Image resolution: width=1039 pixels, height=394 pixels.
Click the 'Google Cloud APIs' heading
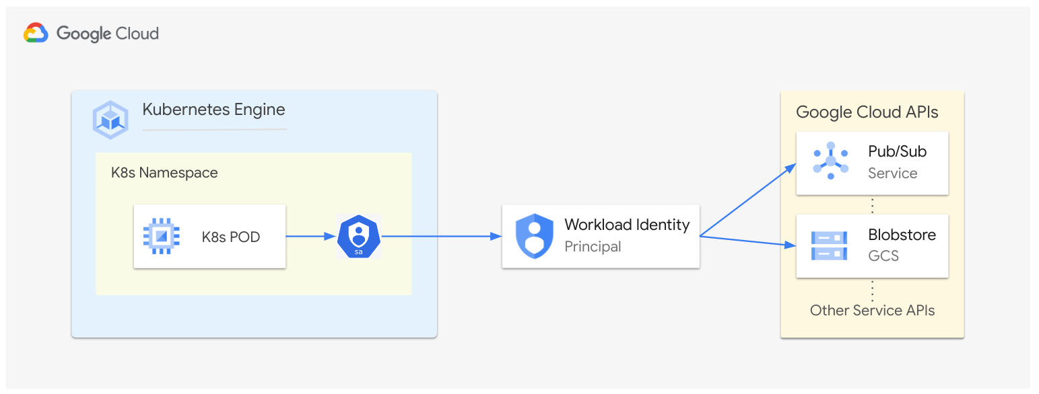(867, 112)
